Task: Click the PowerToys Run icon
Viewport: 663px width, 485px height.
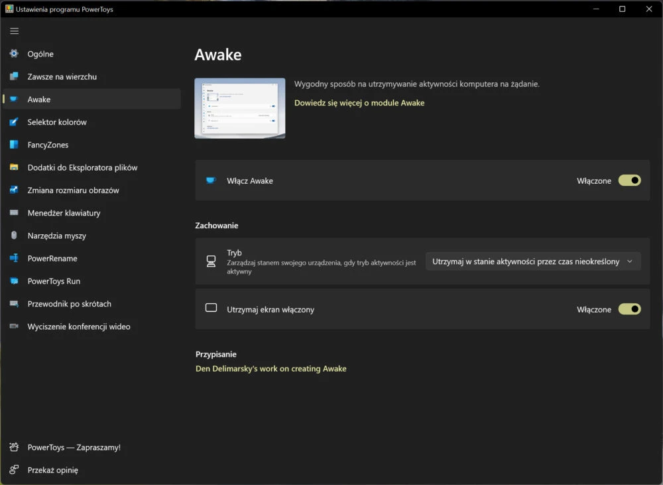Action: click(x=14, y=281)
